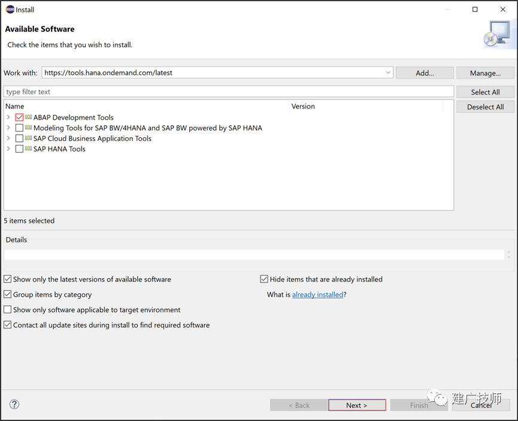
Task: Click the SAP HANA Tools category icon
Action: [x=28, y=149]
